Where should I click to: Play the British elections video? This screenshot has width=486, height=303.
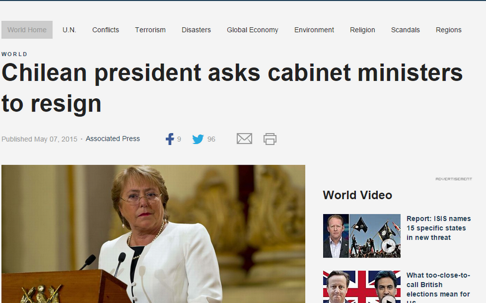click(388, 300)
